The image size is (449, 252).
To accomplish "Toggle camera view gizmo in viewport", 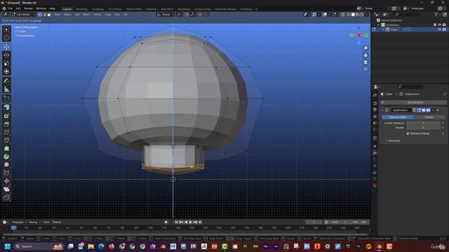I will [366, 62].
